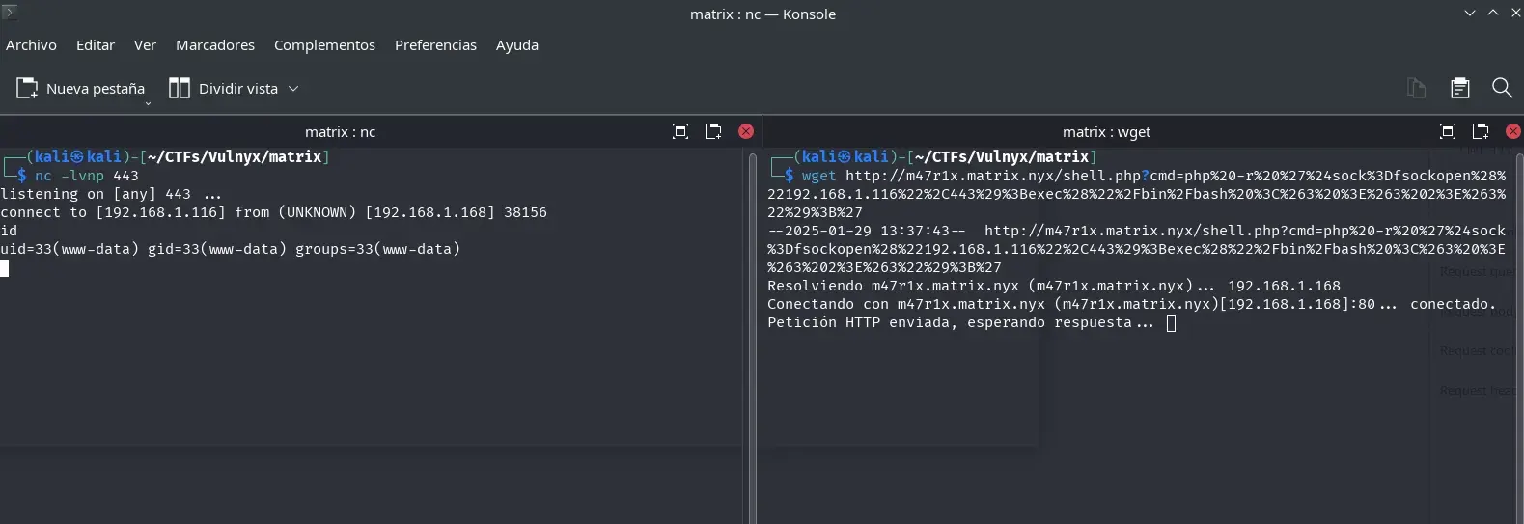
Task: Click the Dividir vista button
Action: 223,89
